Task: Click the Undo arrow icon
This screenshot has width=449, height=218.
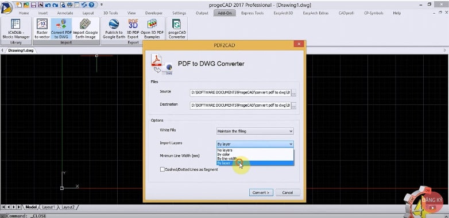Action: click(x=48, y=5)
